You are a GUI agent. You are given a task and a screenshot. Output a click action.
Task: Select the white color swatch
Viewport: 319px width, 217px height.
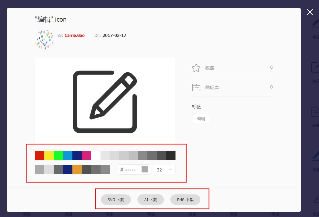pos(96,156)
